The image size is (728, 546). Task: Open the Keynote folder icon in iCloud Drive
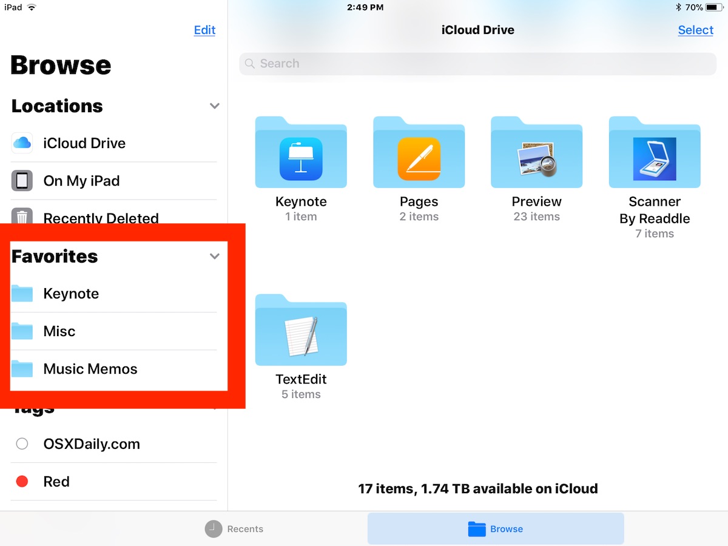[x=301, y=152]
